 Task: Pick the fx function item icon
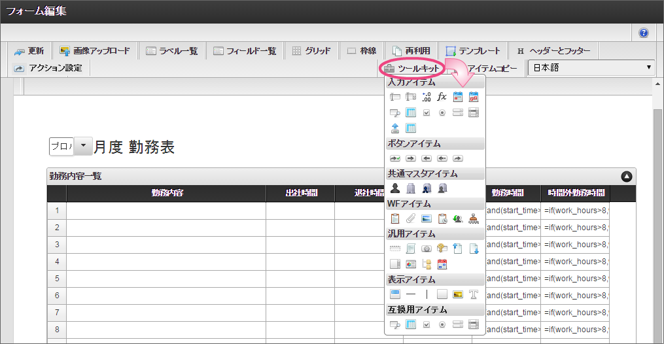tap(442, 97)
